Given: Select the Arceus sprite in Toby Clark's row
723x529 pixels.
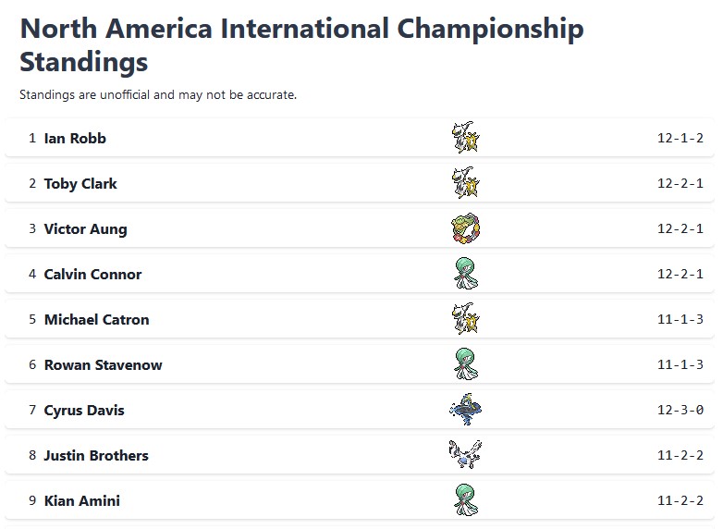Looking at the screenshot, I should tap(466, 182).
